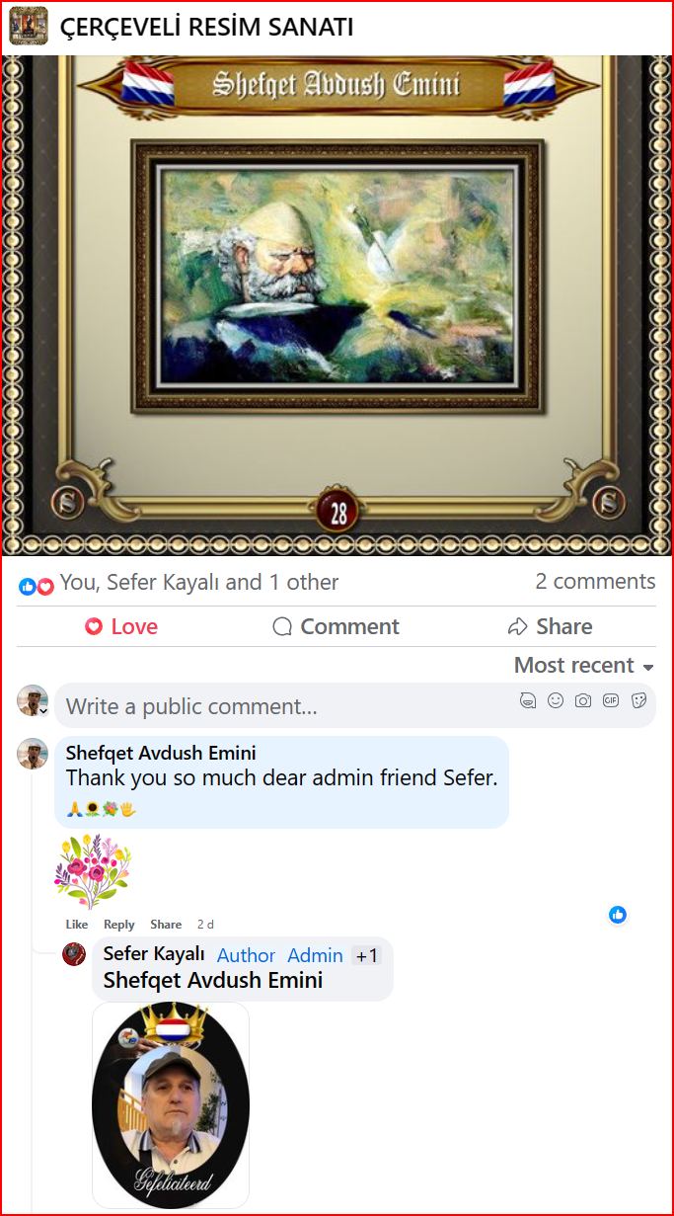Open sticker picker in comment box
Screen dimensions: 674x1216
click(x=638, y=700)
